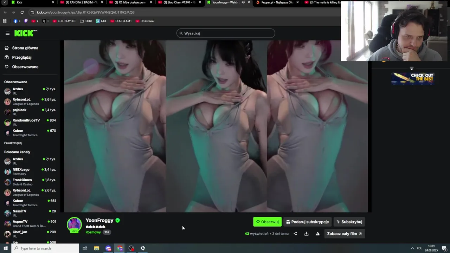Click Podaruj subskrypcje gift button
Viewport: 450px width, 253px height.
pyautogui.click(x=307, y=222)
